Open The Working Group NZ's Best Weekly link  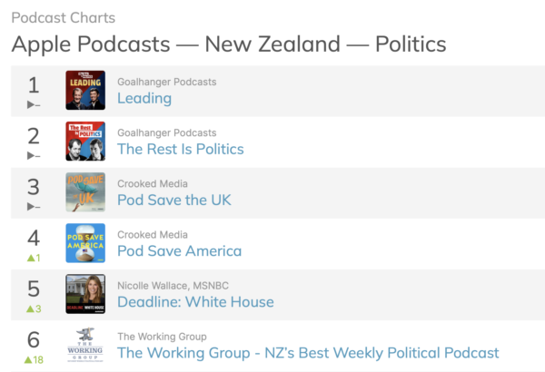pyautogui.click(x=308, y=353)
